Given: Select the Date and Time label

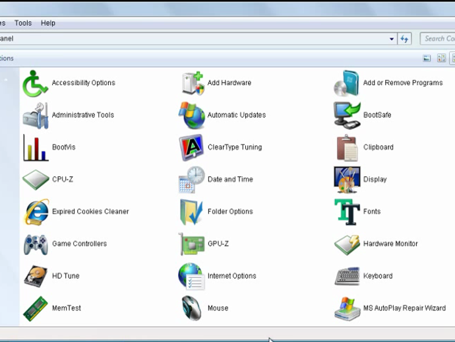Looking at the screenshot, I should pos(230,180).
